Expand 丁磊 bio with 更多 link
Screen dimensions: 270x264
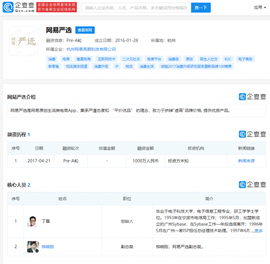(x=258, y=231)
